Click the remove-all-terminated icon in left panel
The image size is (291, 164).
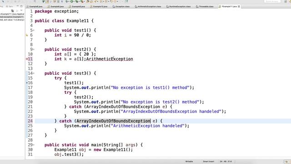[12, 10]
